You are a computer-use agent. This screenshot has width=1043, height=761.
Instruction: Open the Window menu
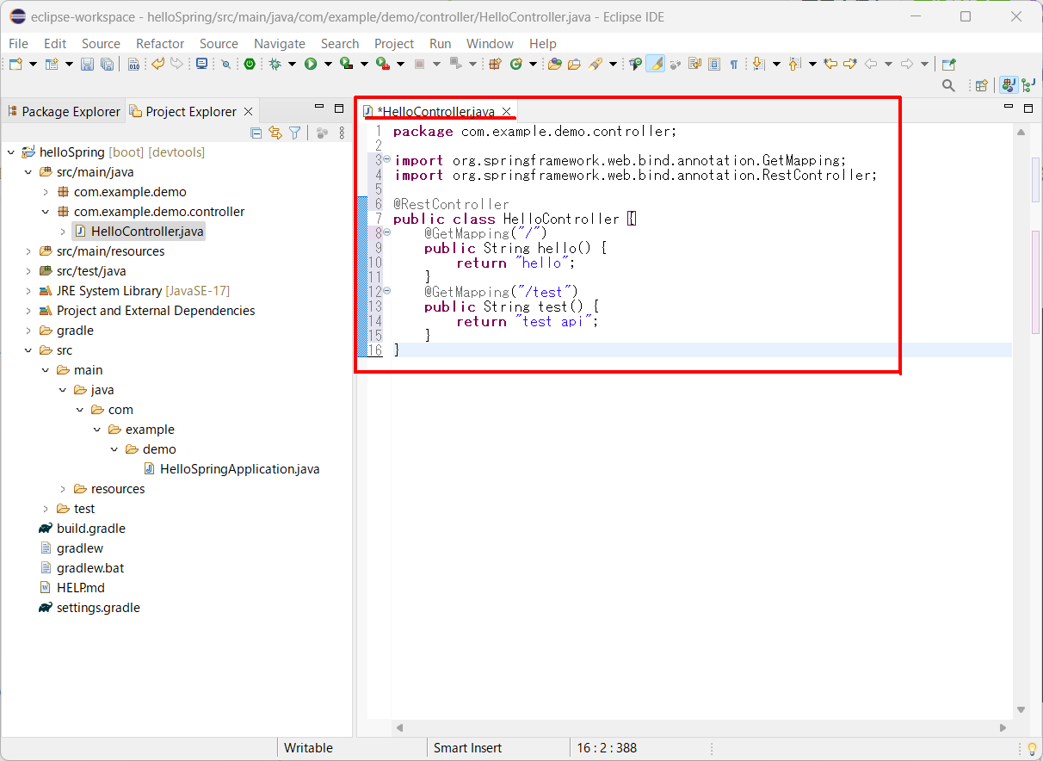[490, 43]
